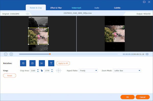153x101 pixels.
Task: Click the Apply to All button
Action: 63,63
